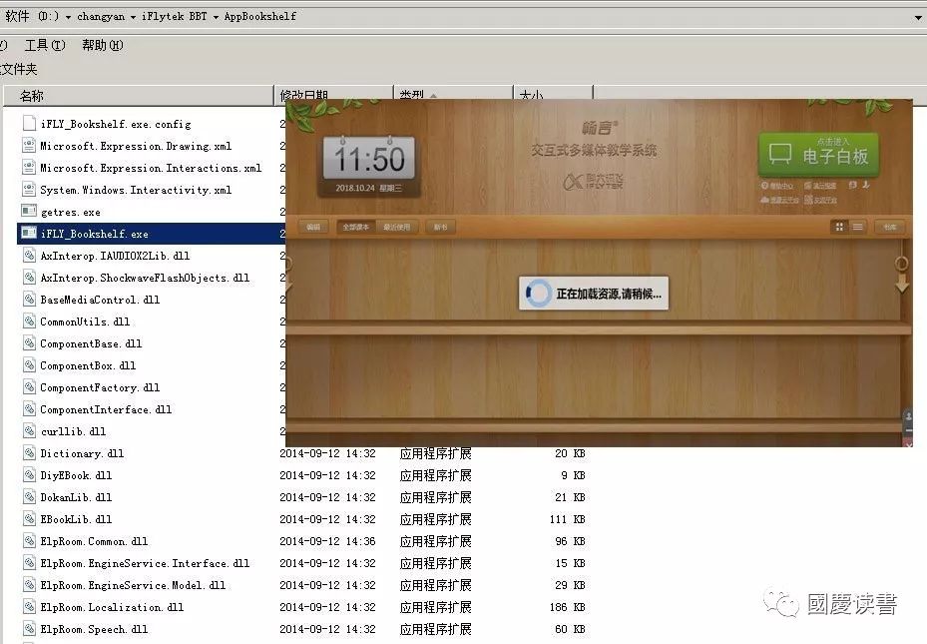Screen dimensions: 927x644
Task: Select the ElpRoom.EngineService.Interface.dll file name
Action: tap(145, 563)
